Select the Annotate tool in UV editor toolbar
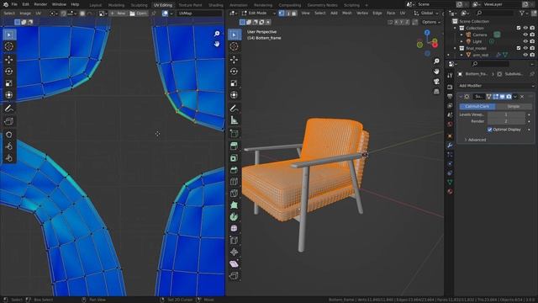This screenshot has height=303, width=538. coord(9,109)
